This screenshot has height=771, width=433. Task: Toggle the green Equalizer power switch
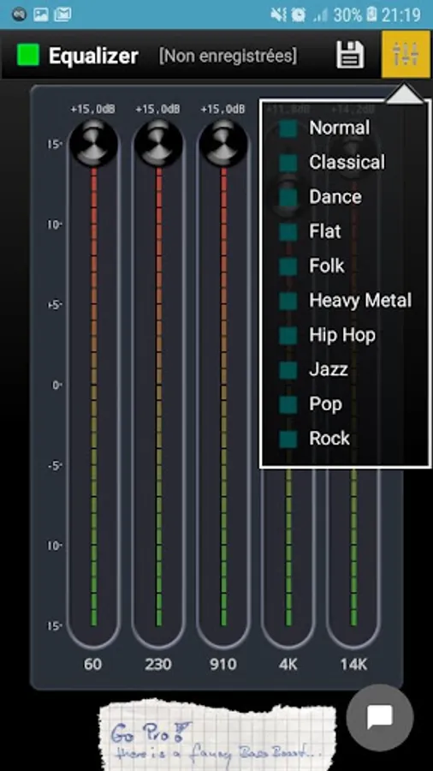point(28,55)
